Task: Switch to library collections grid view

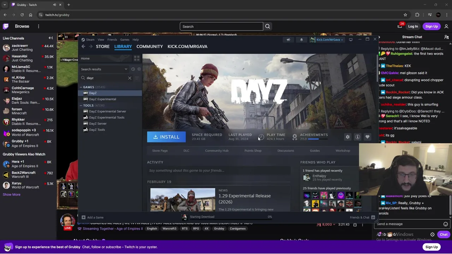Action: point(137,58)
